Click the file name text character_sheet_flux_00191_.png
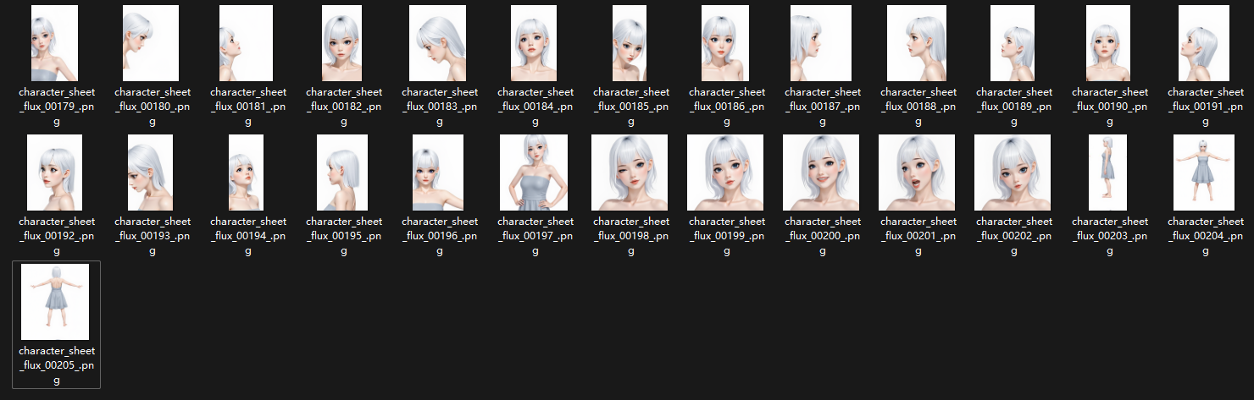 coord(1206,107)
